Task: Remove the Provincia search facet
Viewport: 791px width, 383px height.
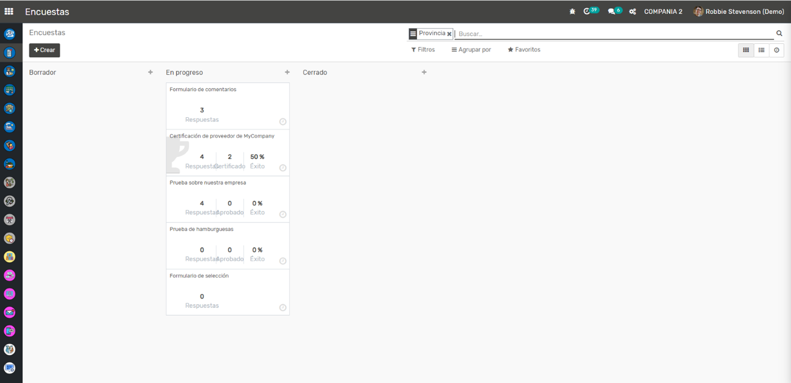Action: click(449, 34)
